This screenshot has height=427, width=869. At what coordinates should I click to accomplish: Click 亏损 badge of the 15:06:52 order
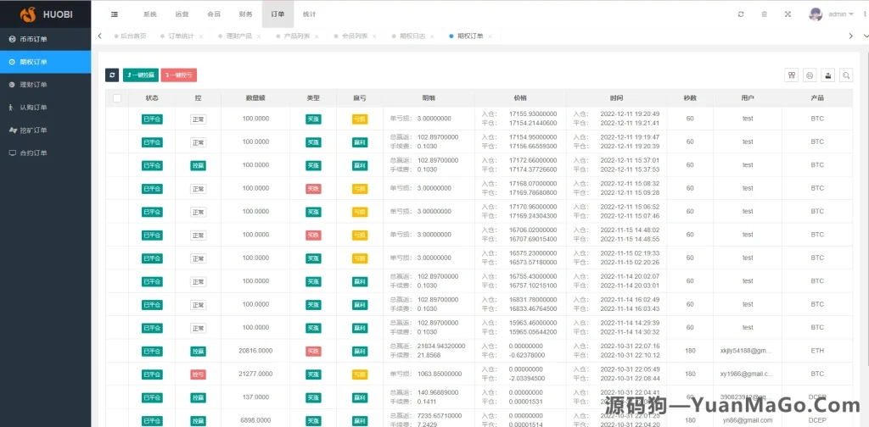(x=360, y=212)
